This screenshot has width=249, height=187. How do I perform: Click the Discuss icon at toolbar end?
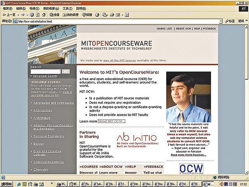coord(127,15)
